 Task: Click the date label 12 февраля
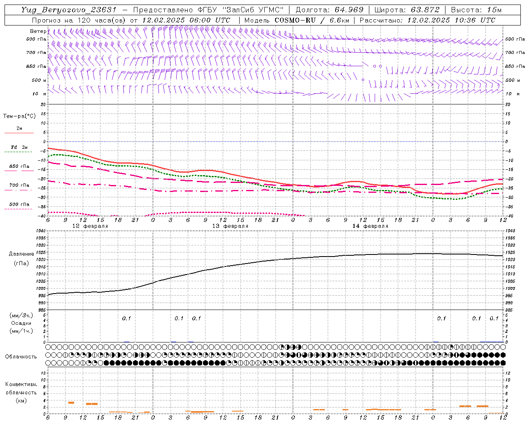pos(90,226)
